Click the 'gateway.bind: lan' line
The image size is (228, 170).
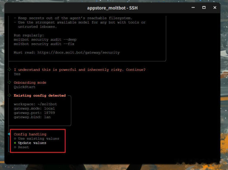(32, 117)
